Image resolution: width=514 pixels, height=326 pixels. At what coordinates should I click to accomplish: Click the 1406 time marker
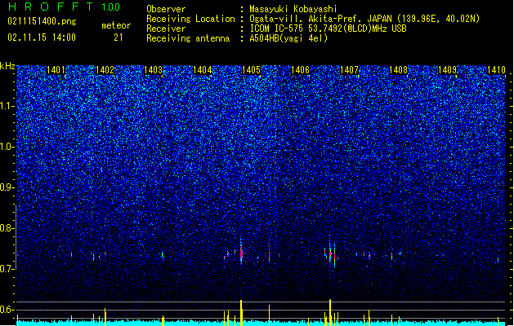300,70
